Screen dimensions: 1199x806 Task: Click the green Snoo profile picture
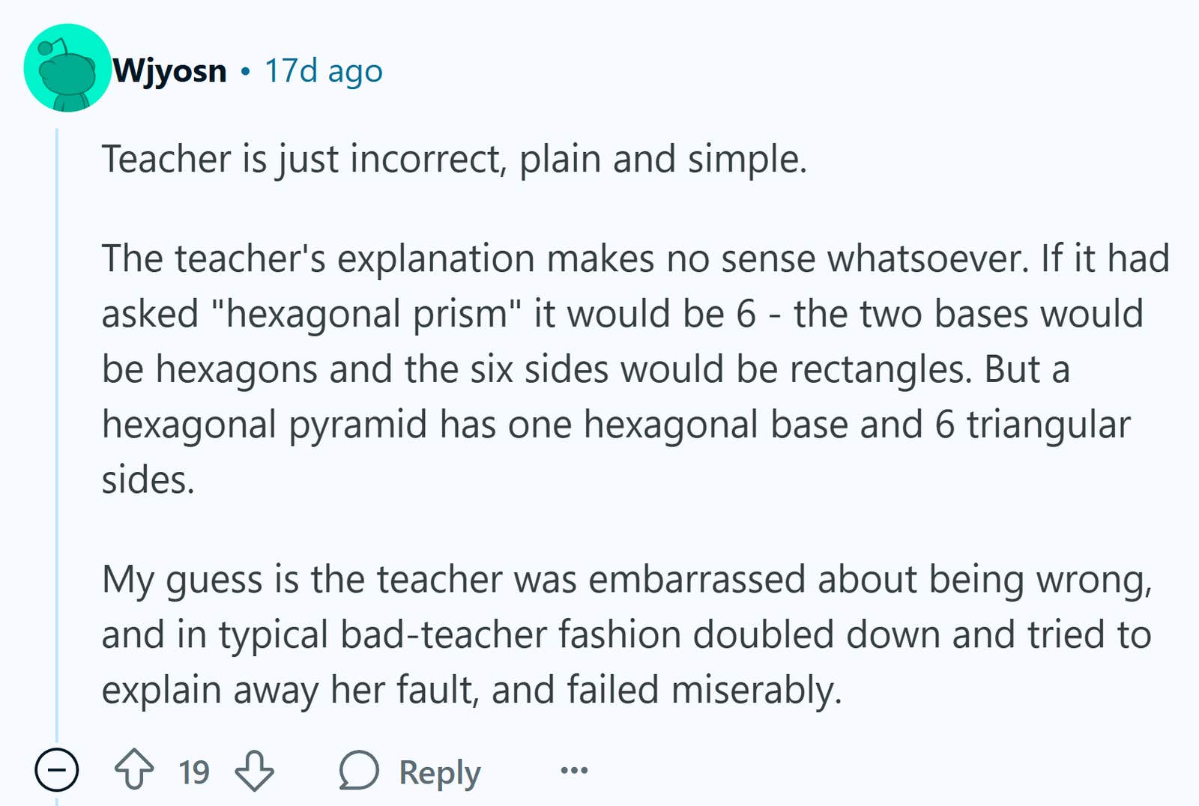[x=67, y=67]
